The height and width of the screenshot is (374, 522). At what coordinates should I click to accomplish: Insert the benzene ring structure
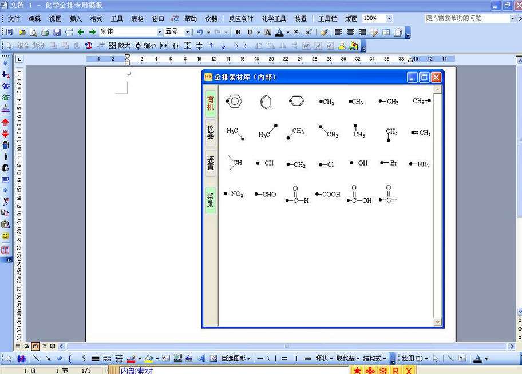click(234, 101)
